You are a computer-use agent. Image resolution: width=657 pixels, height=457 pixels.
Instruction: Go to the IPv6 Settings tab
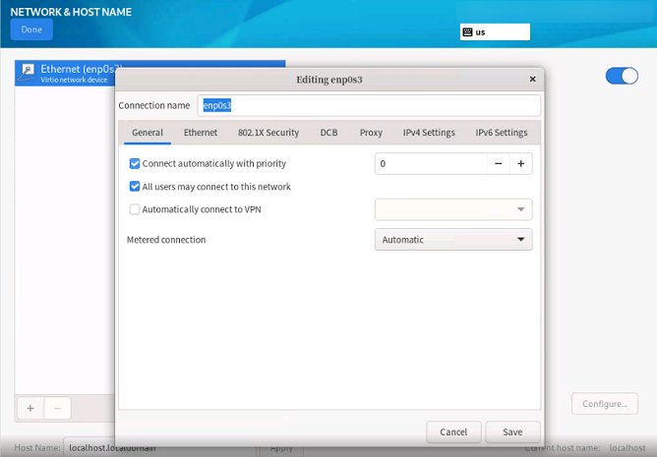[x=502, y=133]
